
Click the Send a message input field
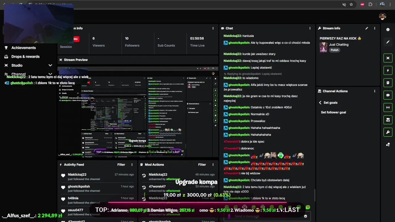click(268, 216)
